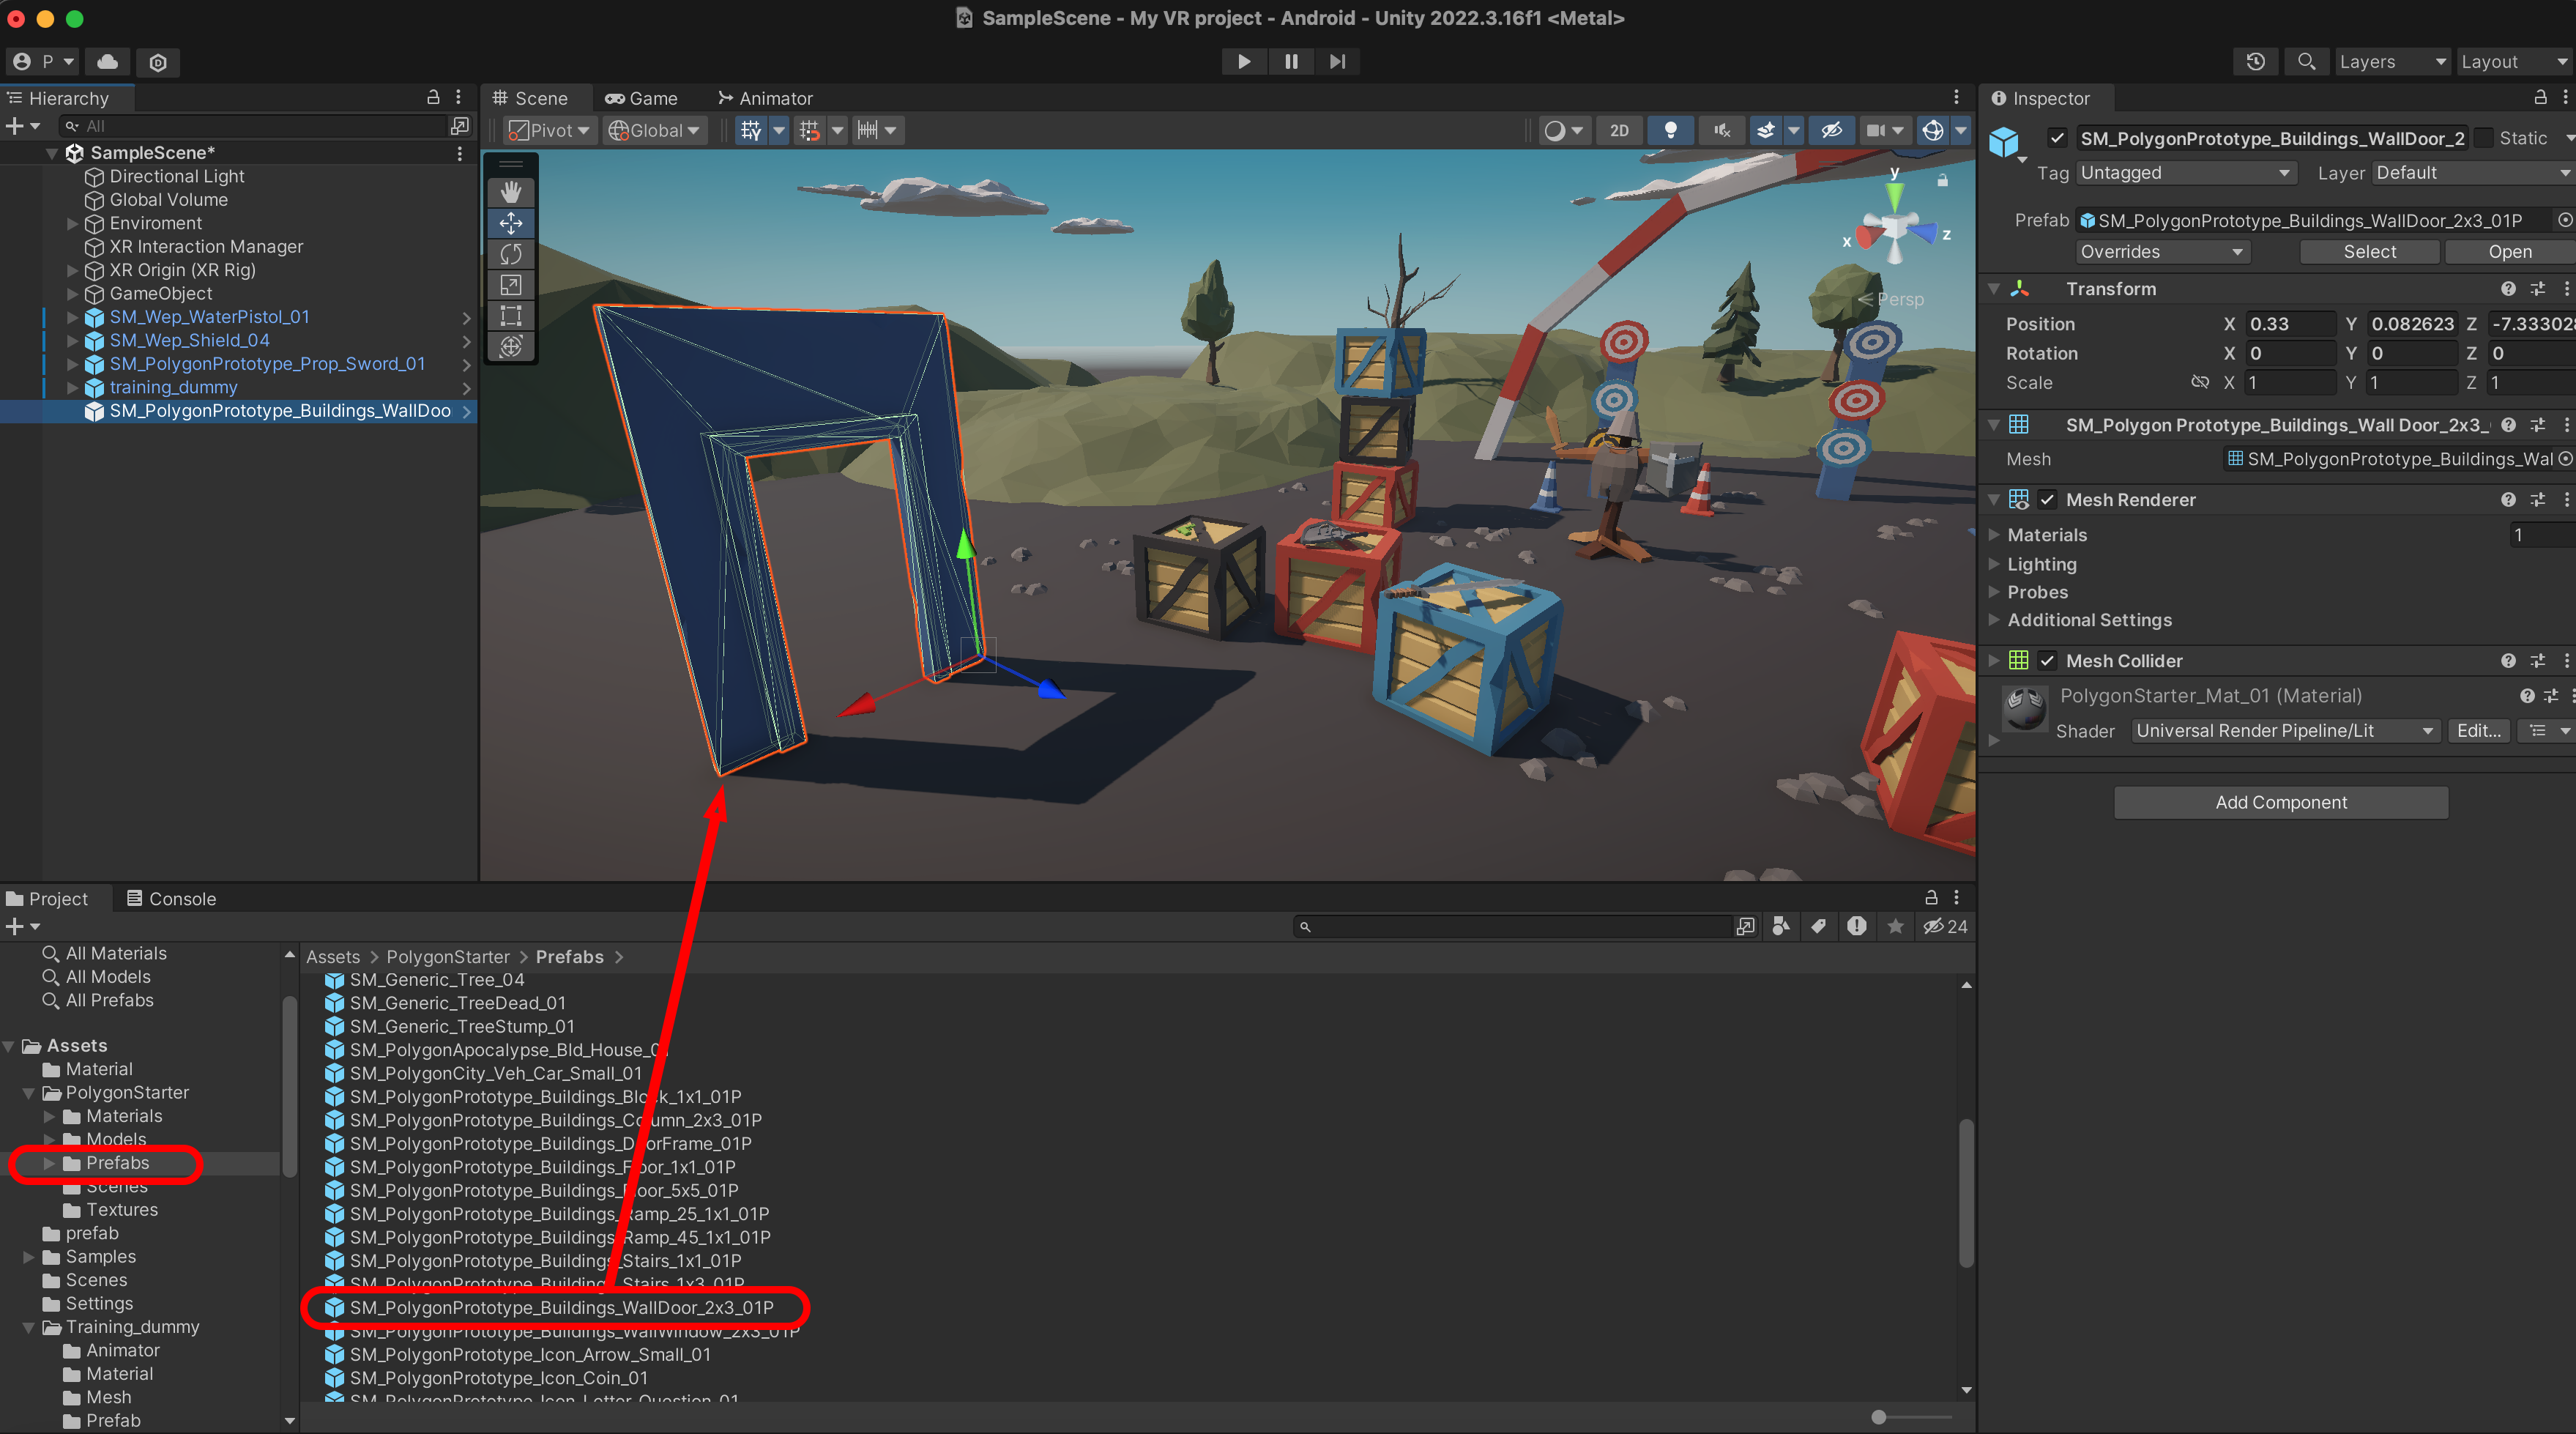
Task: Disable the Mesh Renderer component checkbox
Action: coord(2048,500)
